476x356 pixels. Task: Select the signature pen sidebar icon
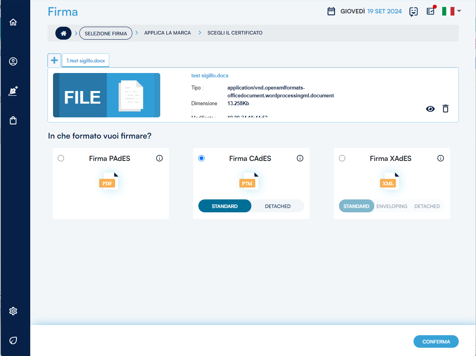13,91
